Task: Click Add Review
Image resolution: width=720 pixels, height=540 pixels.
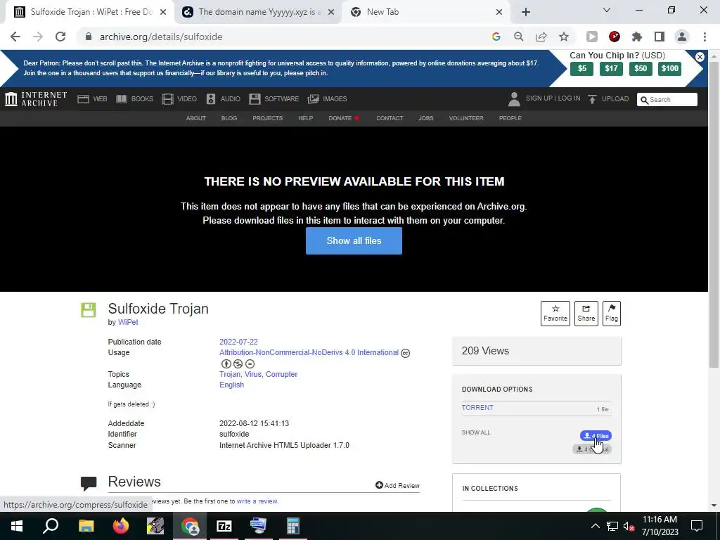Action: click(397, 485)
